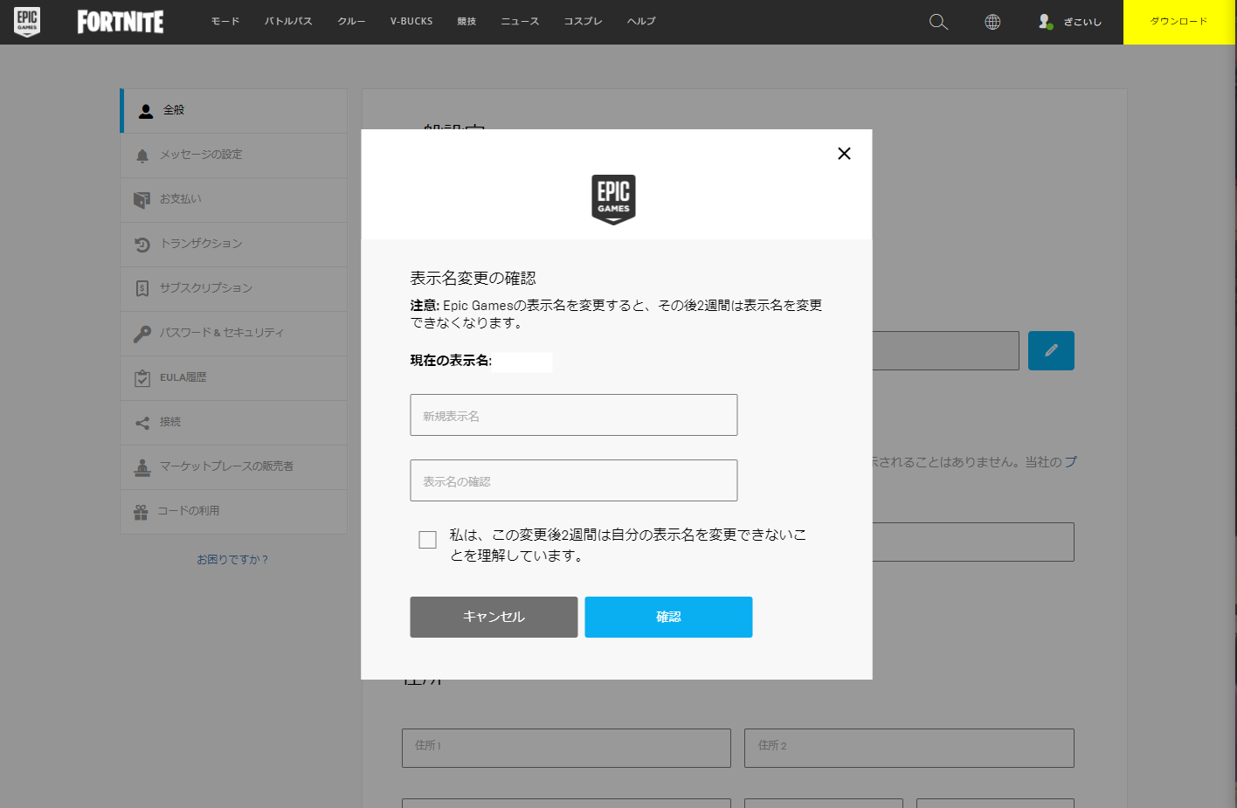This screenshot has width=1237, height=808.
Task: Select メッセージの設定 in sidebar
Action: click(234, 155)
